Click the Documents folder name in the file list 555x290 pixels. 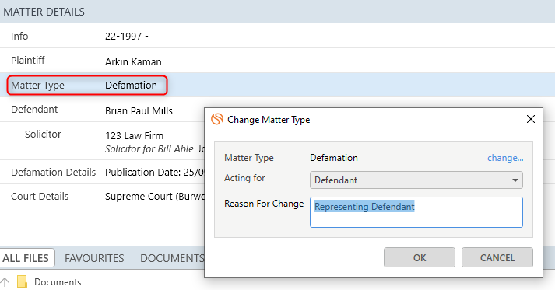pyautogui.click(x=58, y=282)
